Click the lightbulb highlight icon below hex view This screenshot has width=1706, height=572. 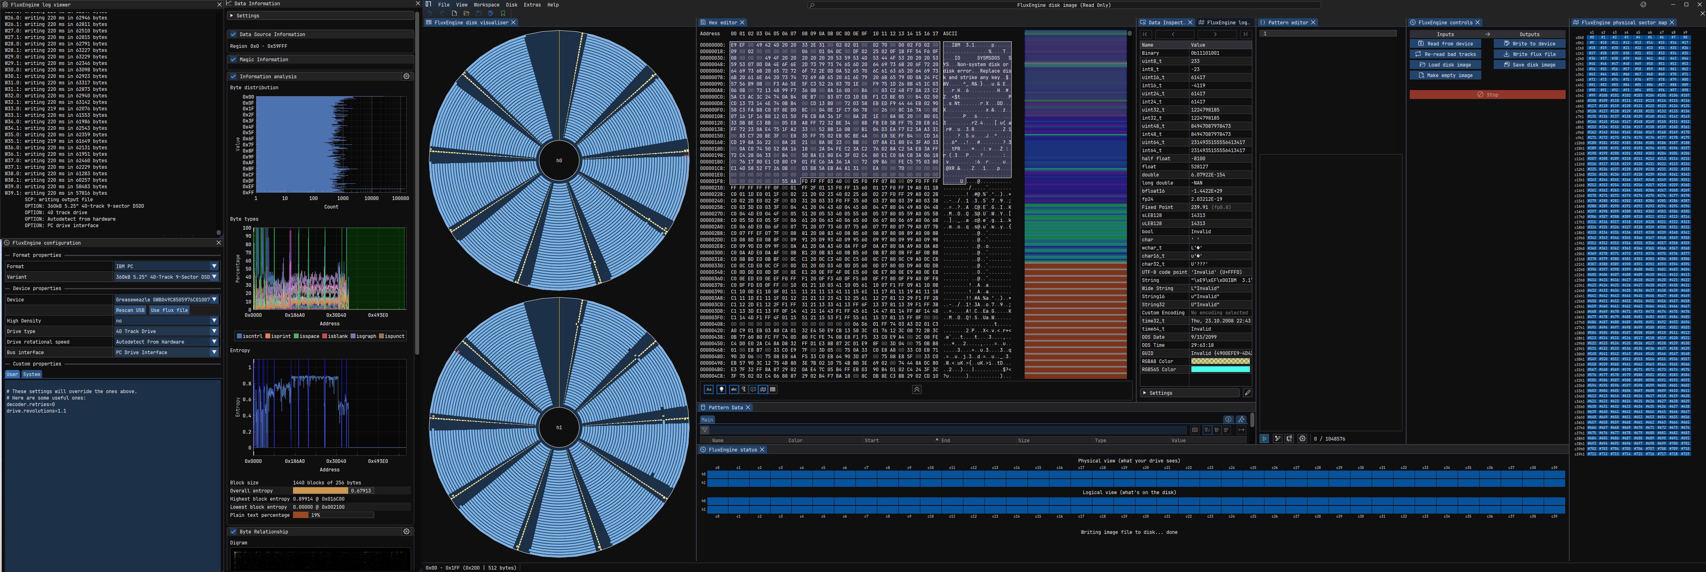[x=721, y=389]
